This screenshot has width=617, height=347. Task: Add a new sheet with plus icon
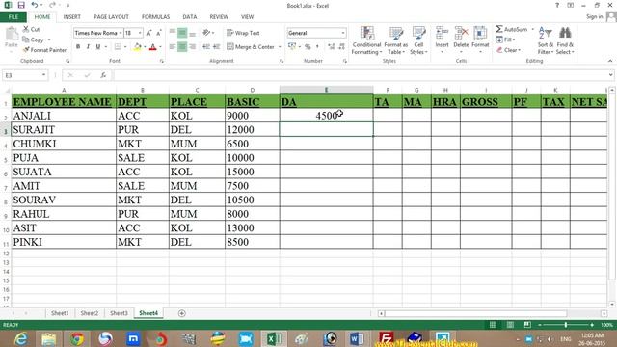coord(182,313)
